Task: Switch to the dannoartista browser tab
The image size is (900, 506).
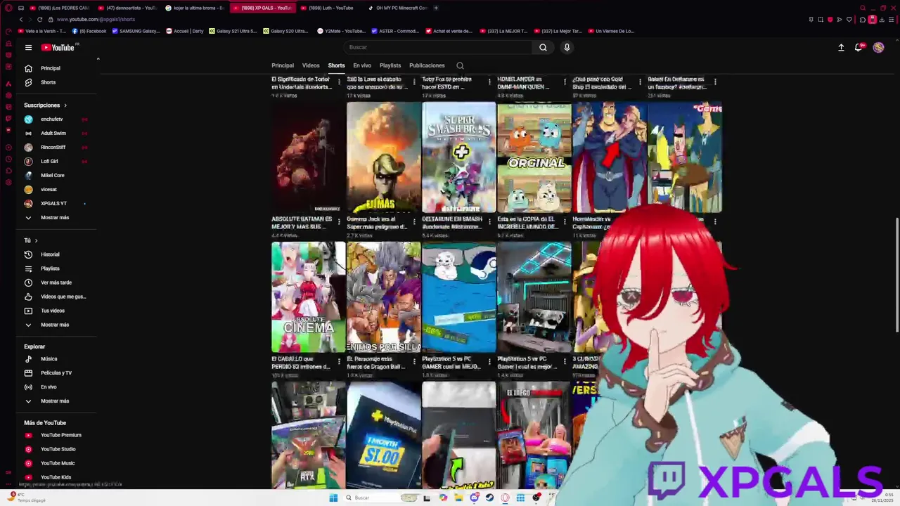Action: coord(127,8)
